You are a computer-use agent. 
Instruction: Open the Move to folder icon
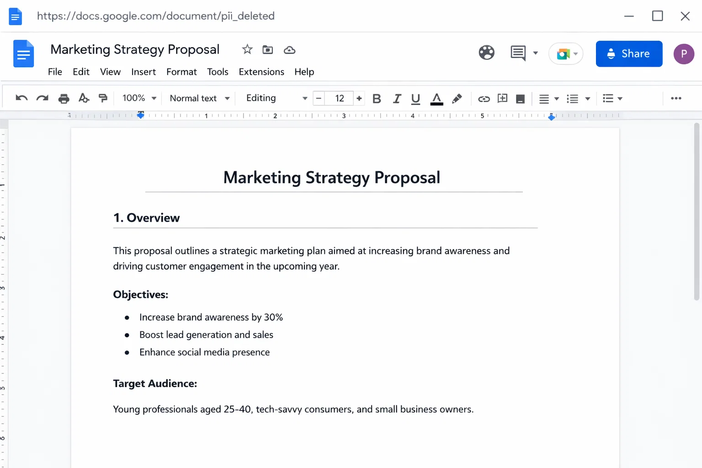tap(268, 50)
